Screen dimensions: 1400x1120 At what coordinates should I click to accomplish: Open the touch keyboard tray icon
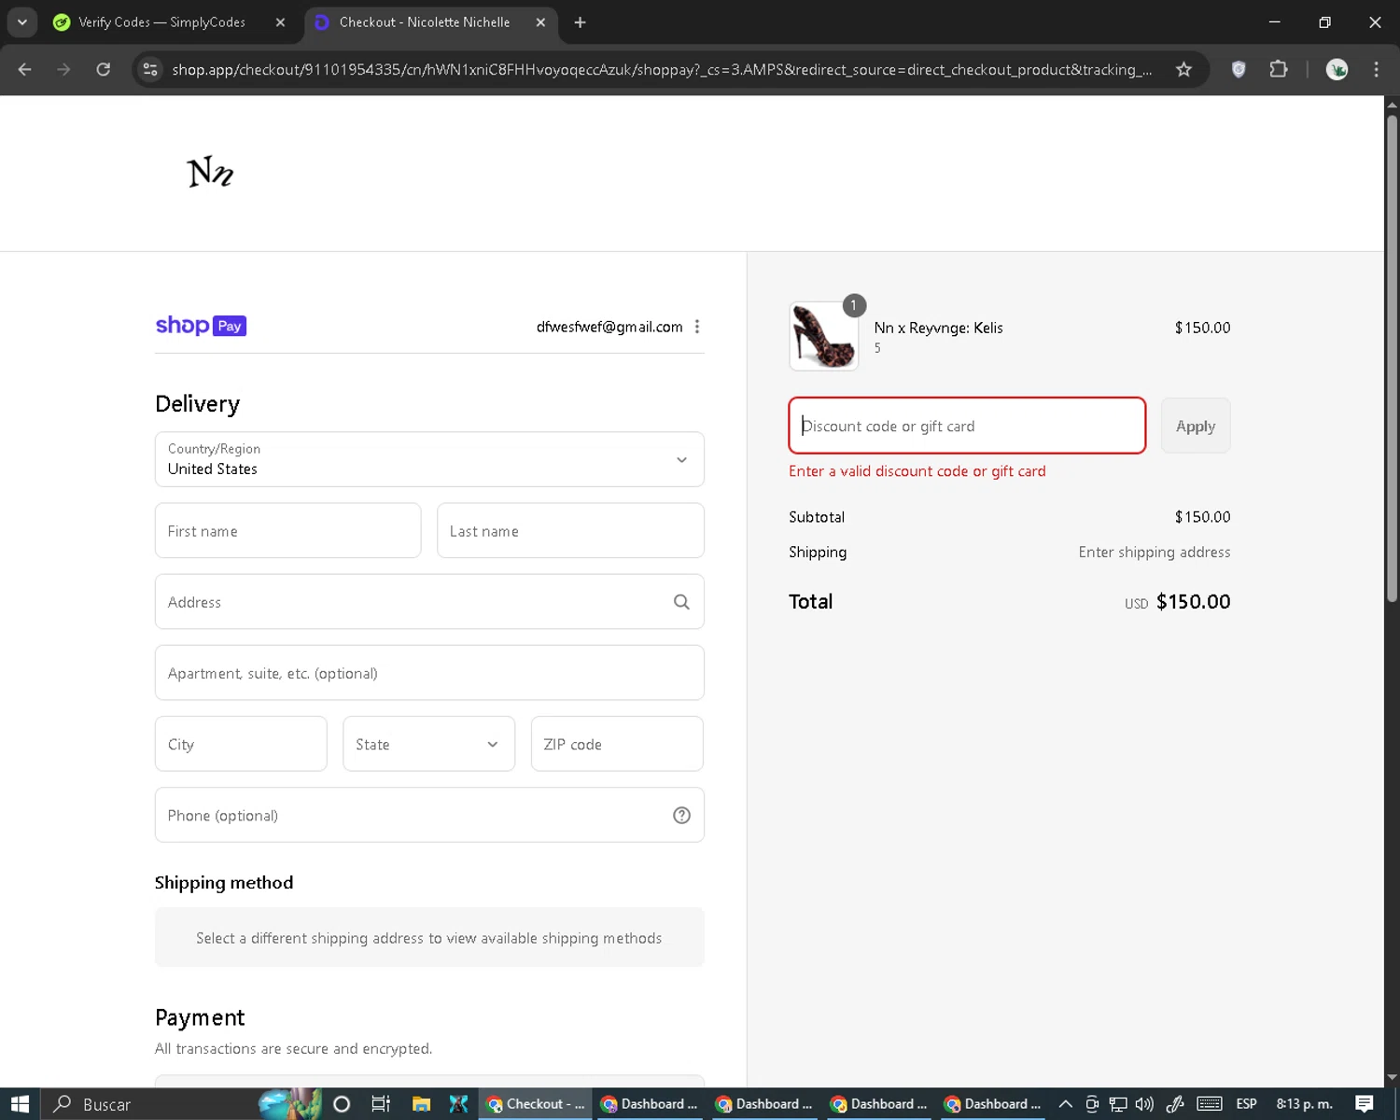pyautogui.click(x=1210, y=1104)
